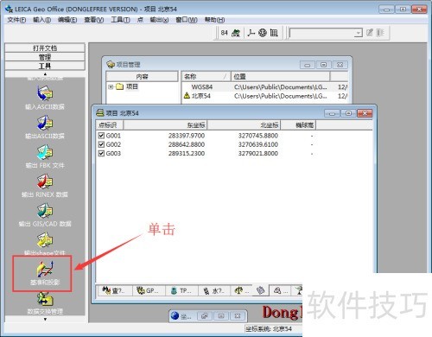This screenshot has width=432, height=337.
Task: Click the pencil edit icon next to the combo box
Action: tap(370, 33)
